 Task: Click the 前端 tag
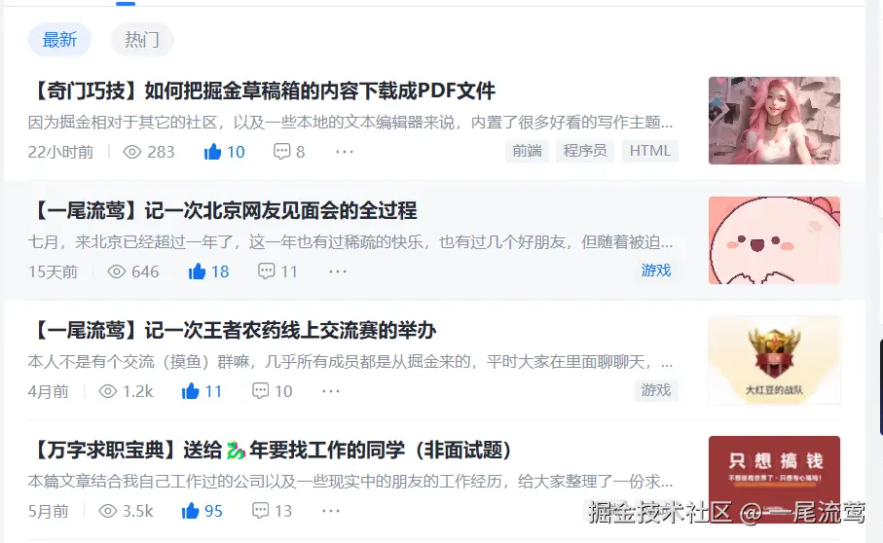527,151
